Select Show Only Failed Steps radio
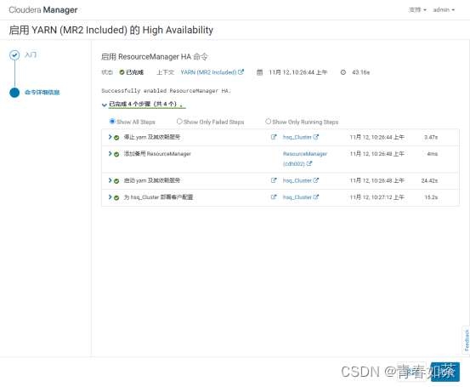 (179, 121)
